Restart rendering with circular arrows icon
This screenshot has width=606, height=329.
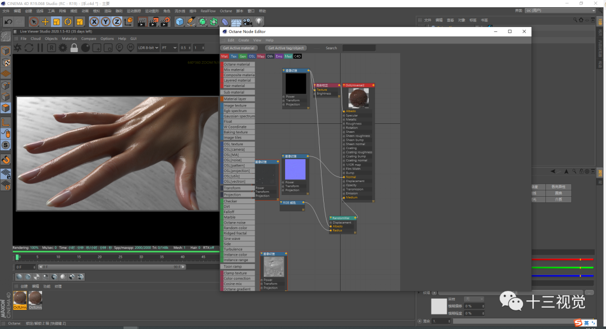(x=29, y=48)
